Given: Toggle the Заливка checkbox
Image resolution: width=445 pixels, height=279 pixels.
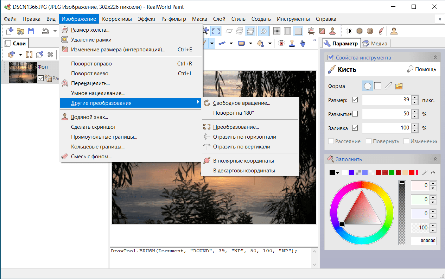Looking at the screenshot, I should tap(355, 128).
